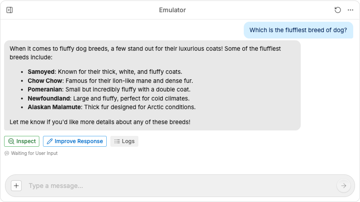Restart the emulator conversation with reset icon
Viewport: 360px width, 202px height.
point(337,10)
